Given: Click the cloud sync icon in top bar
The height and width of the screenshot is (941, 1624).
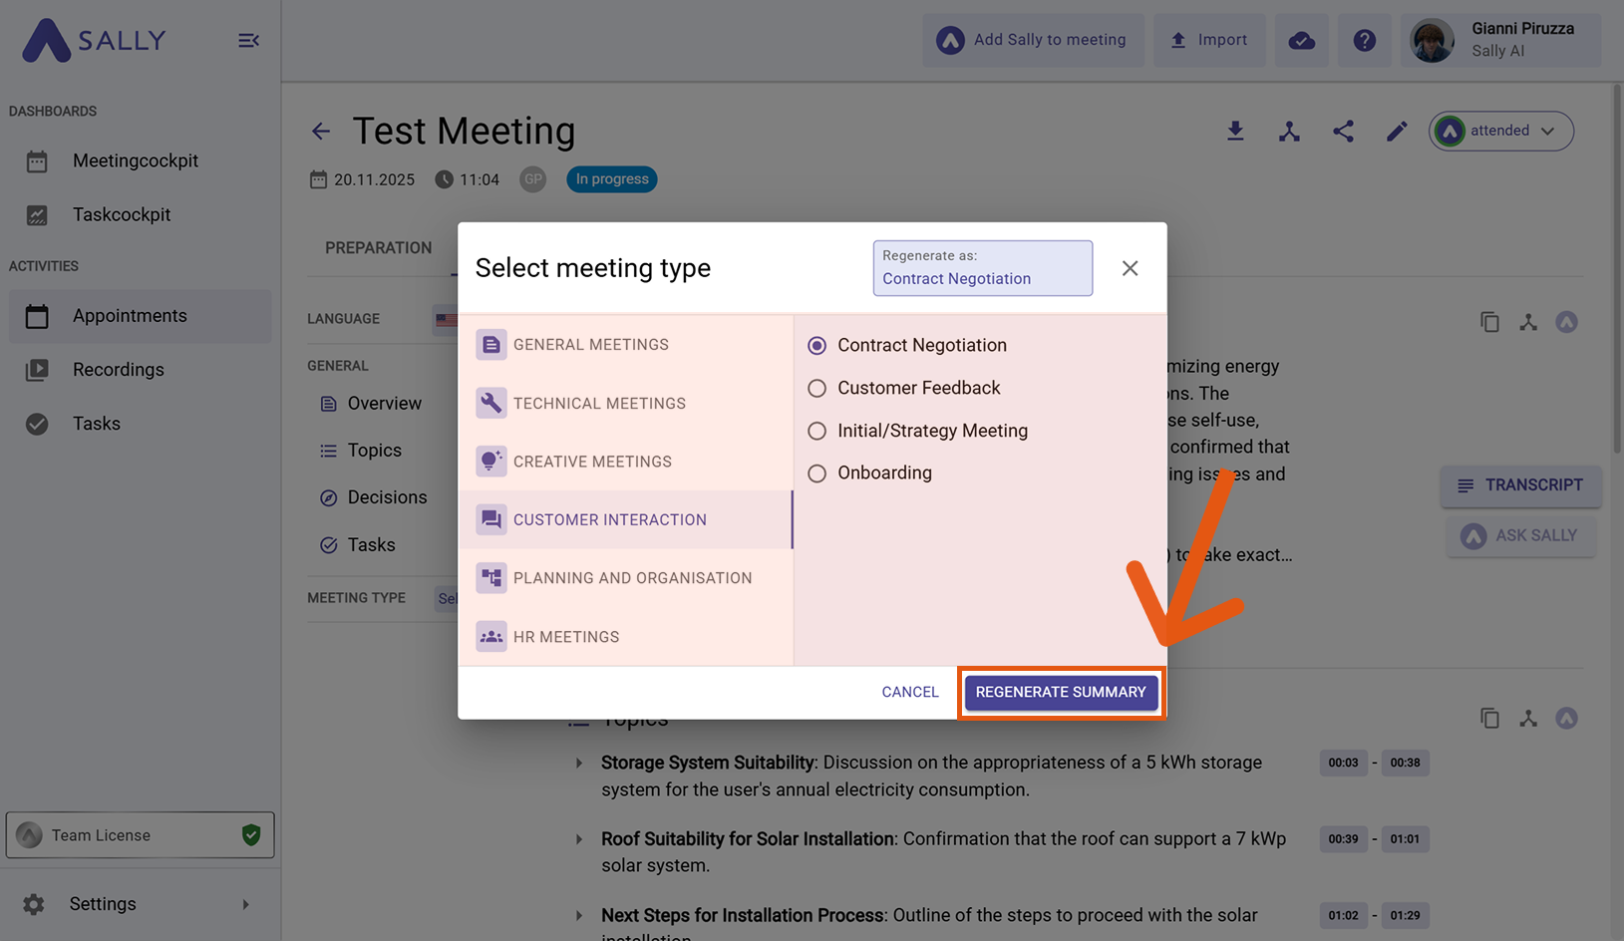Looking at the screenshot, I should point(1301,41).
